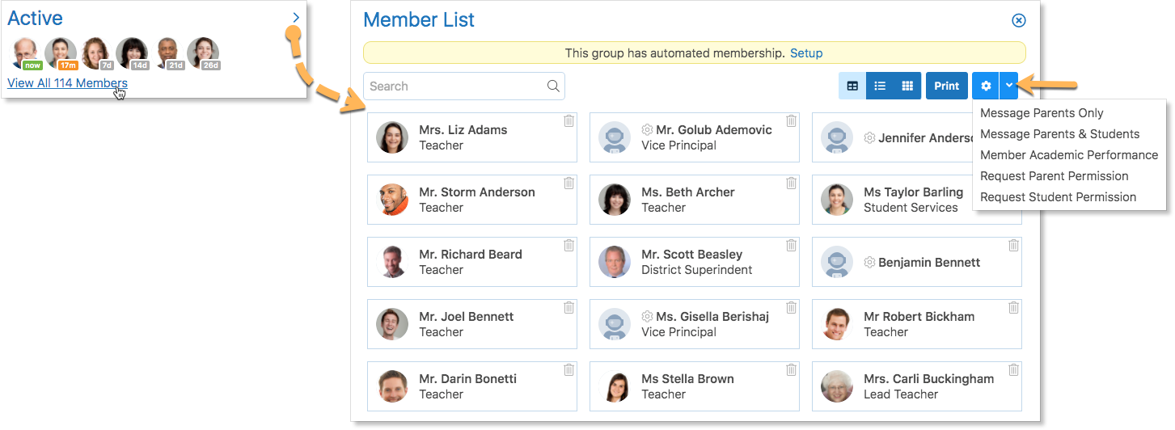Screen dimensions: 1175x430
Task: Delete Mrs. Liz Adams with trash icon
Action: 568,120
